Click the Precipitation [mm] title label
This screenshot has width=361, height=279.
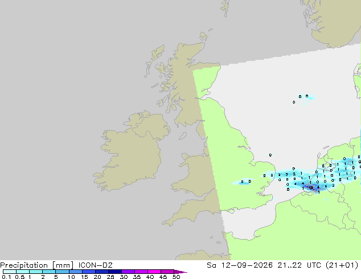tap(37, 265)
